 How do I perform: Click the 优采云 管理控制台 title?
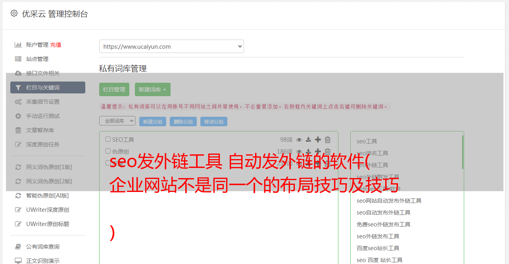point(55,14)
